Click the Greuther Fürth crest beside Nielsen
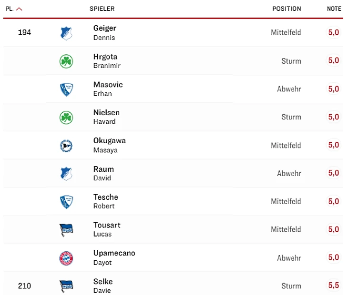 [66, 118]
